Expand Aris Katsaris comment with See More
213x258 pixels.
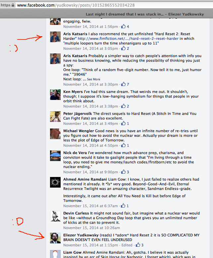[93, 79]
